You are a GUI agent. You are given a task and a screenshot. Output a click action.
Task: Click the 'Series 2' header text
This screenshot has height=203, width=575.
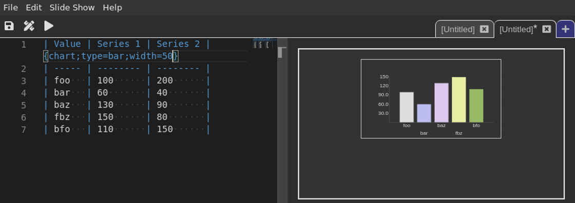click(178, 44)
